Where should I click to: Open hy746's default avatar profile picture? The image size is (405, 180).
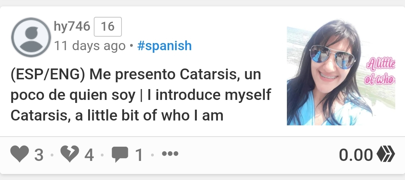(x=31, y=37)
